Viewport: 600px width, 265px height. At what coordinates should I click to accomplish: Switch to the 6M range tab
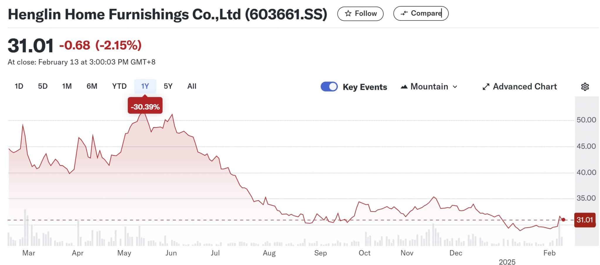coord(92,86)
